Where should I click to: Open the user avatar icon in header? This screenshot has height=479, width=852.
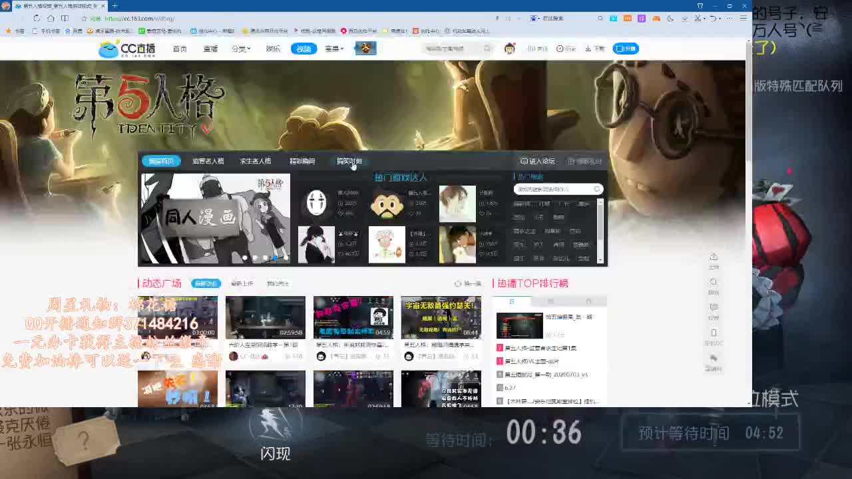point(510,49)
